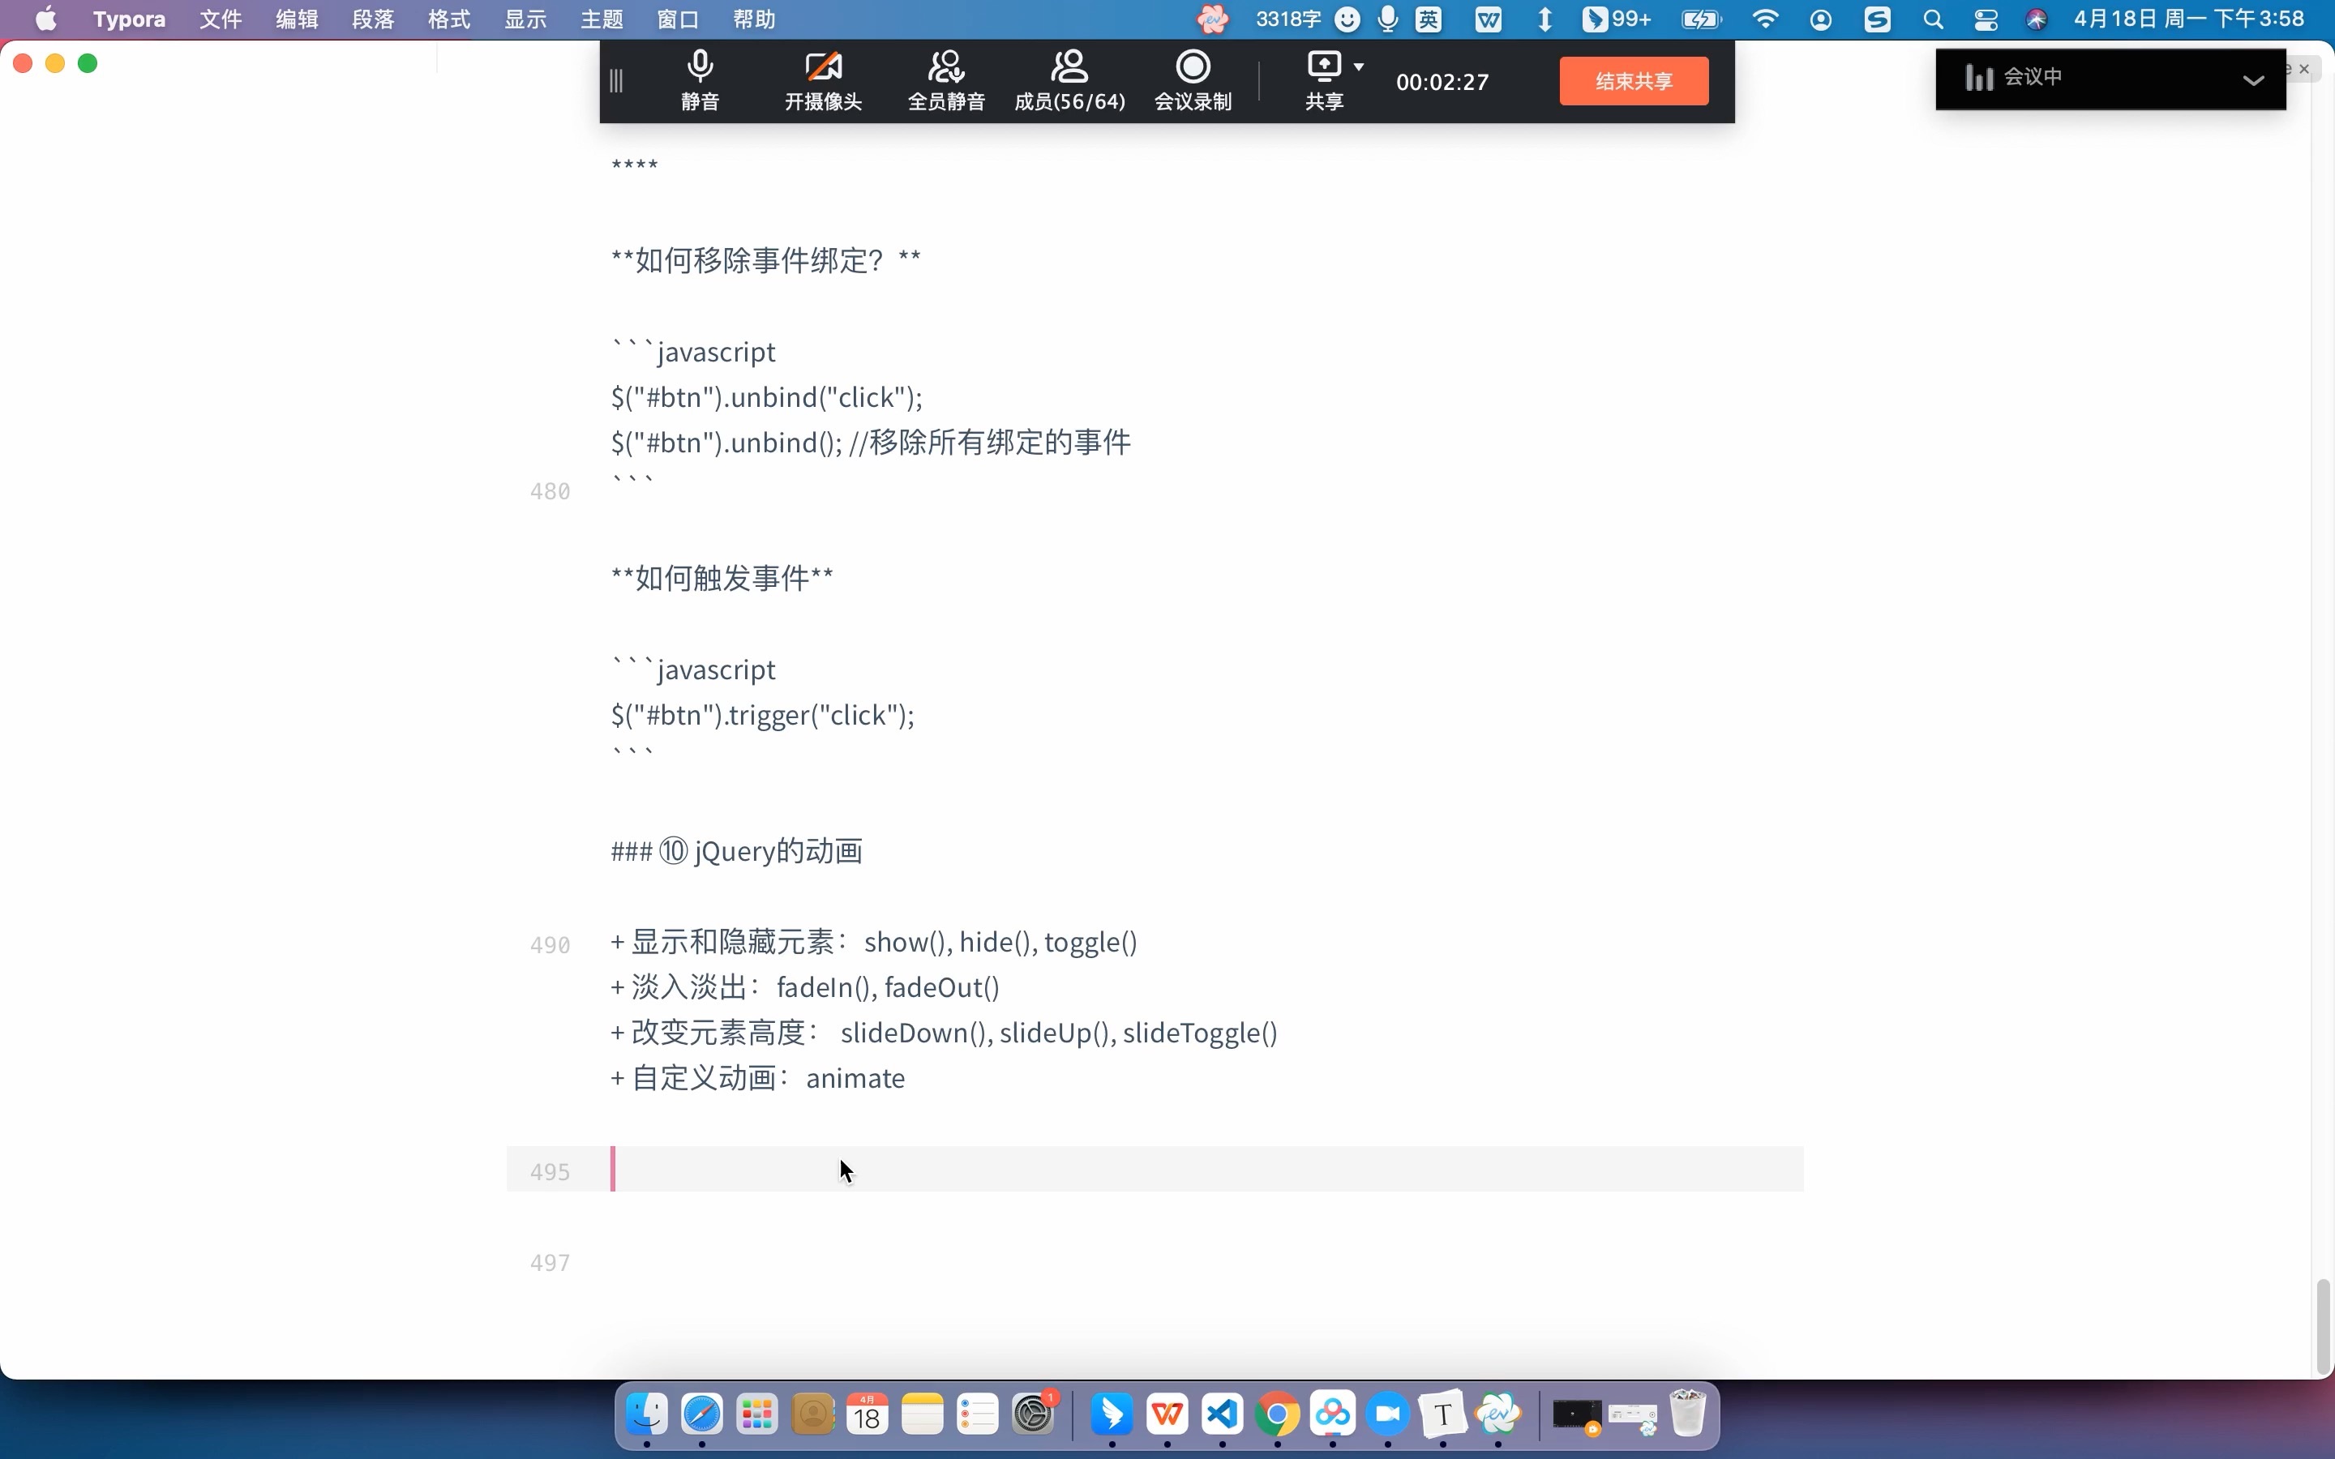Image resolution: width=2335 pixels, height=1459 pixels.
Task: Open the members list showing 56/64
Action: (1069, 81)
